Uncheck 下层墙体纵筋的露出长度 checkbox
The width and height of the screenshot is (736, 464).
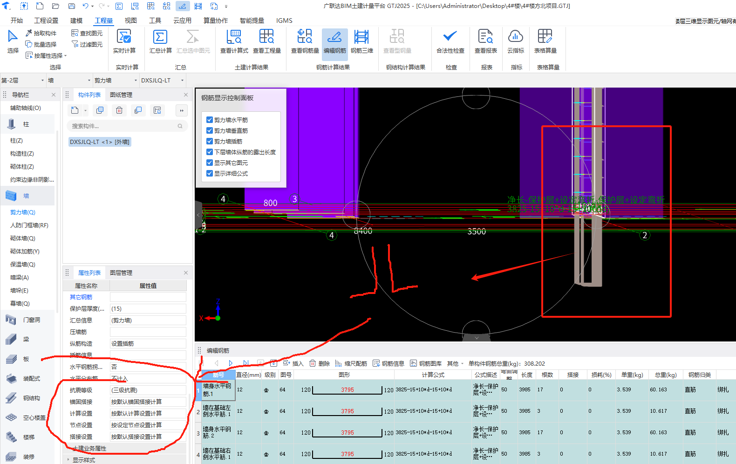[210, 152]
